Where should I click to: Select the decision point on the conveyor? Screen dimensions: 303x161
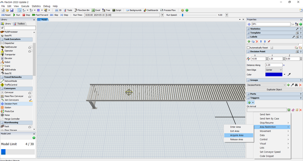(x=129, y=92)
